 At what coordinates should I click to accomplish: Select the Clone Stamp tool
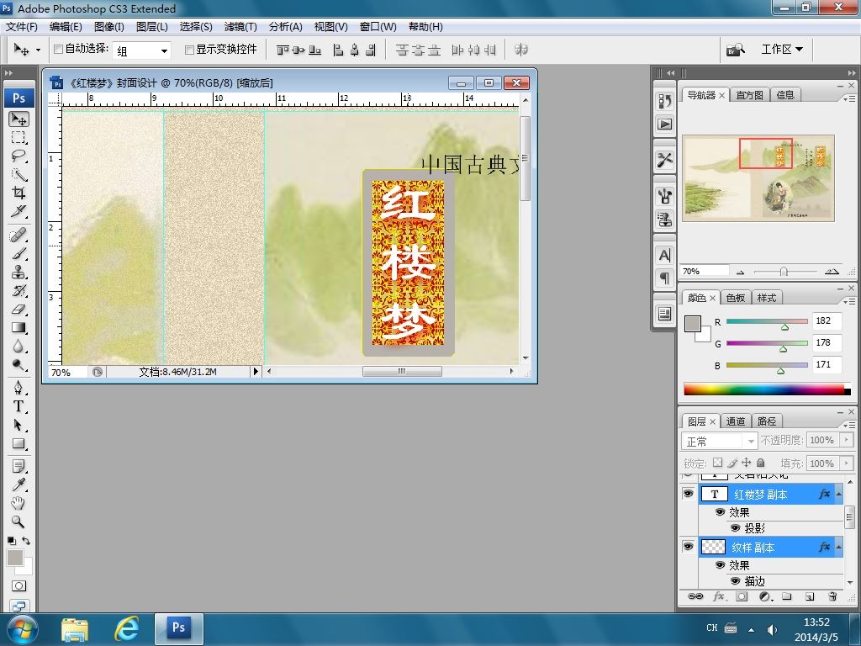click(x=18, y=273)
